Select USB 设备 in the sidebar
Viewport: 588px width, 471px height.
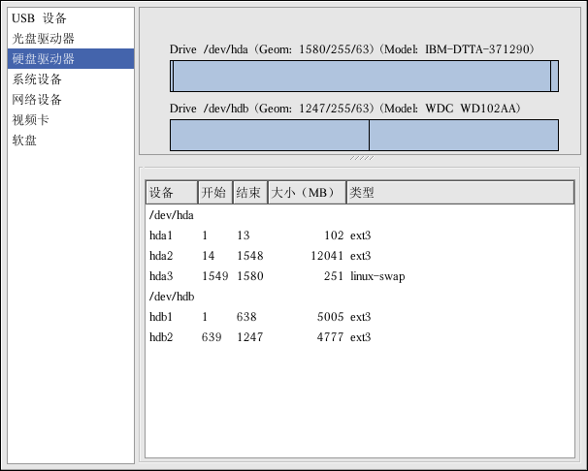[40, 18]
